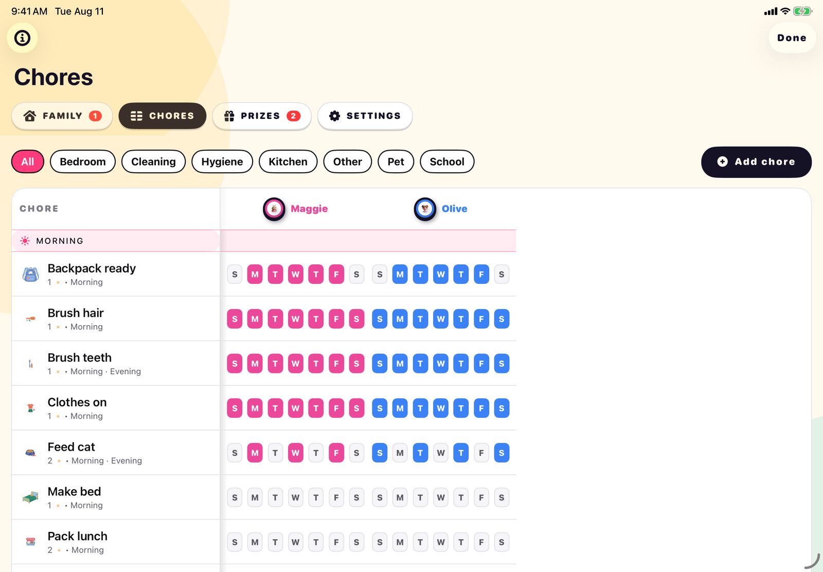
Task: Toggle Olive's Saturday for Pack lunch
Action: pos(502,542)
